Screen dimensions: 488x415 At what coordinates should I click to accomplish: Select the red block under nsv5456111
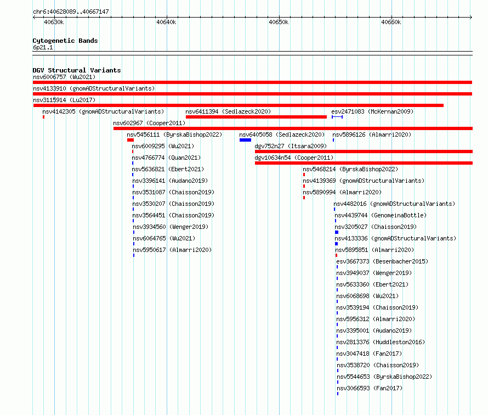(130, 140)
